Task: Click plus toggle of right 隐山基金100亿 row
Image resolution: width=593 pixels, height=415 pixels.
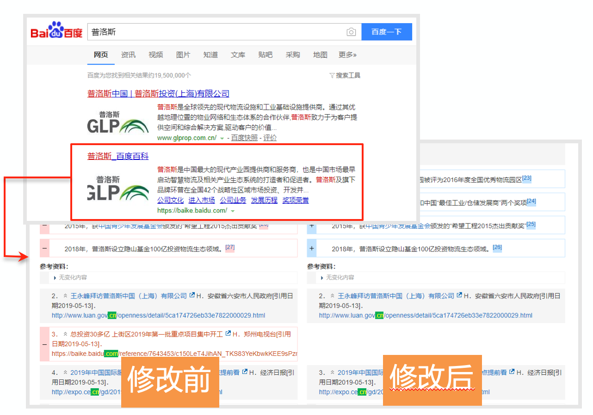Action: point(312,248)
